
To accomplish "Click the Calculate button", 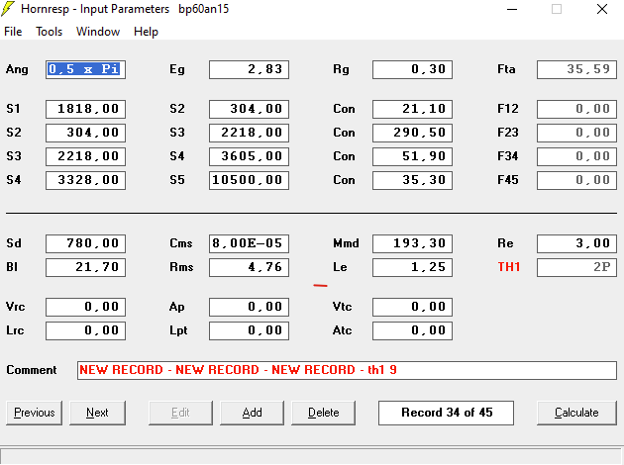I will point(576,413).
